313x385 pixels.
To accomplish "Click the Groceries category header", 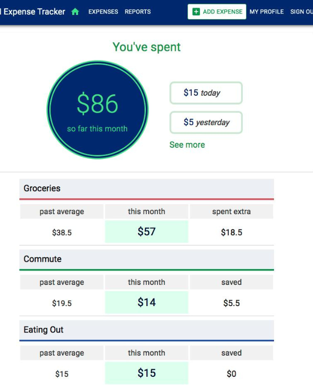I will pyautogui.click(x=147, y=189).
